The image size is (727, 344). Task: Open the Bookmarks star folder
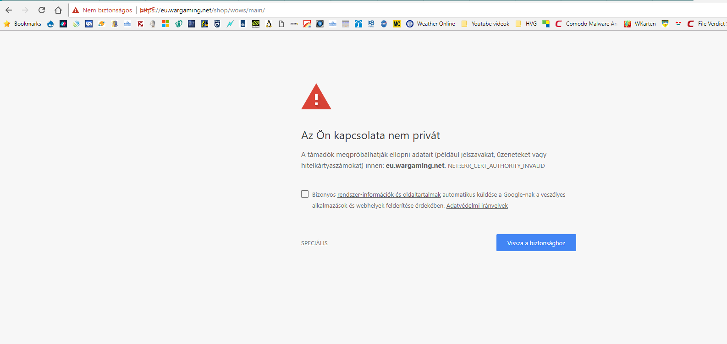pyautogui.click(x=22, y=24)
